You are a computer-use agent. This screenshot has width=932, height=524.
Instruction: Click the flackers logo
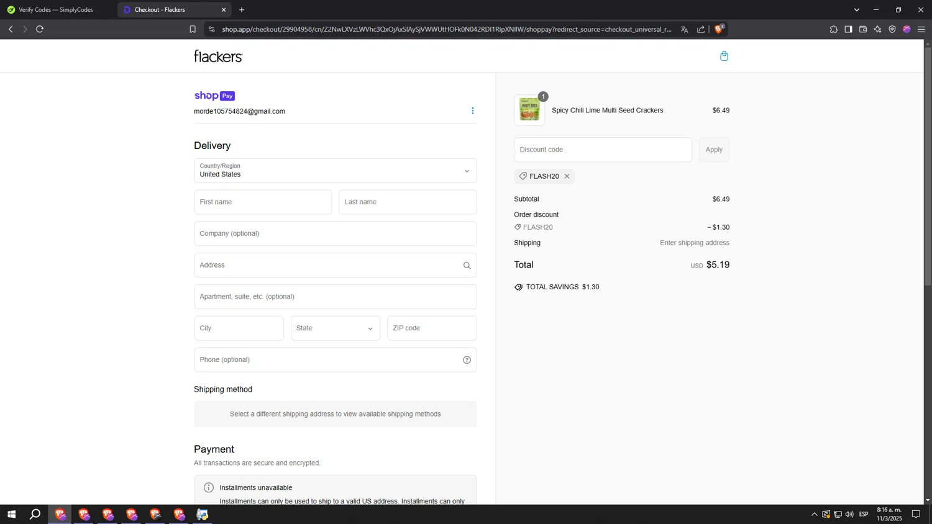click(218, 56)
